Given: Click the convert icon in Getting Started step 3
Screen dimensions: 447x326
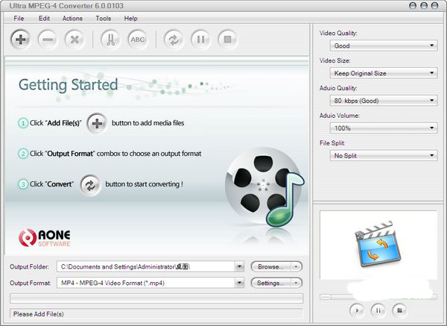Looking at the screenshot, I should click(90, 185).
